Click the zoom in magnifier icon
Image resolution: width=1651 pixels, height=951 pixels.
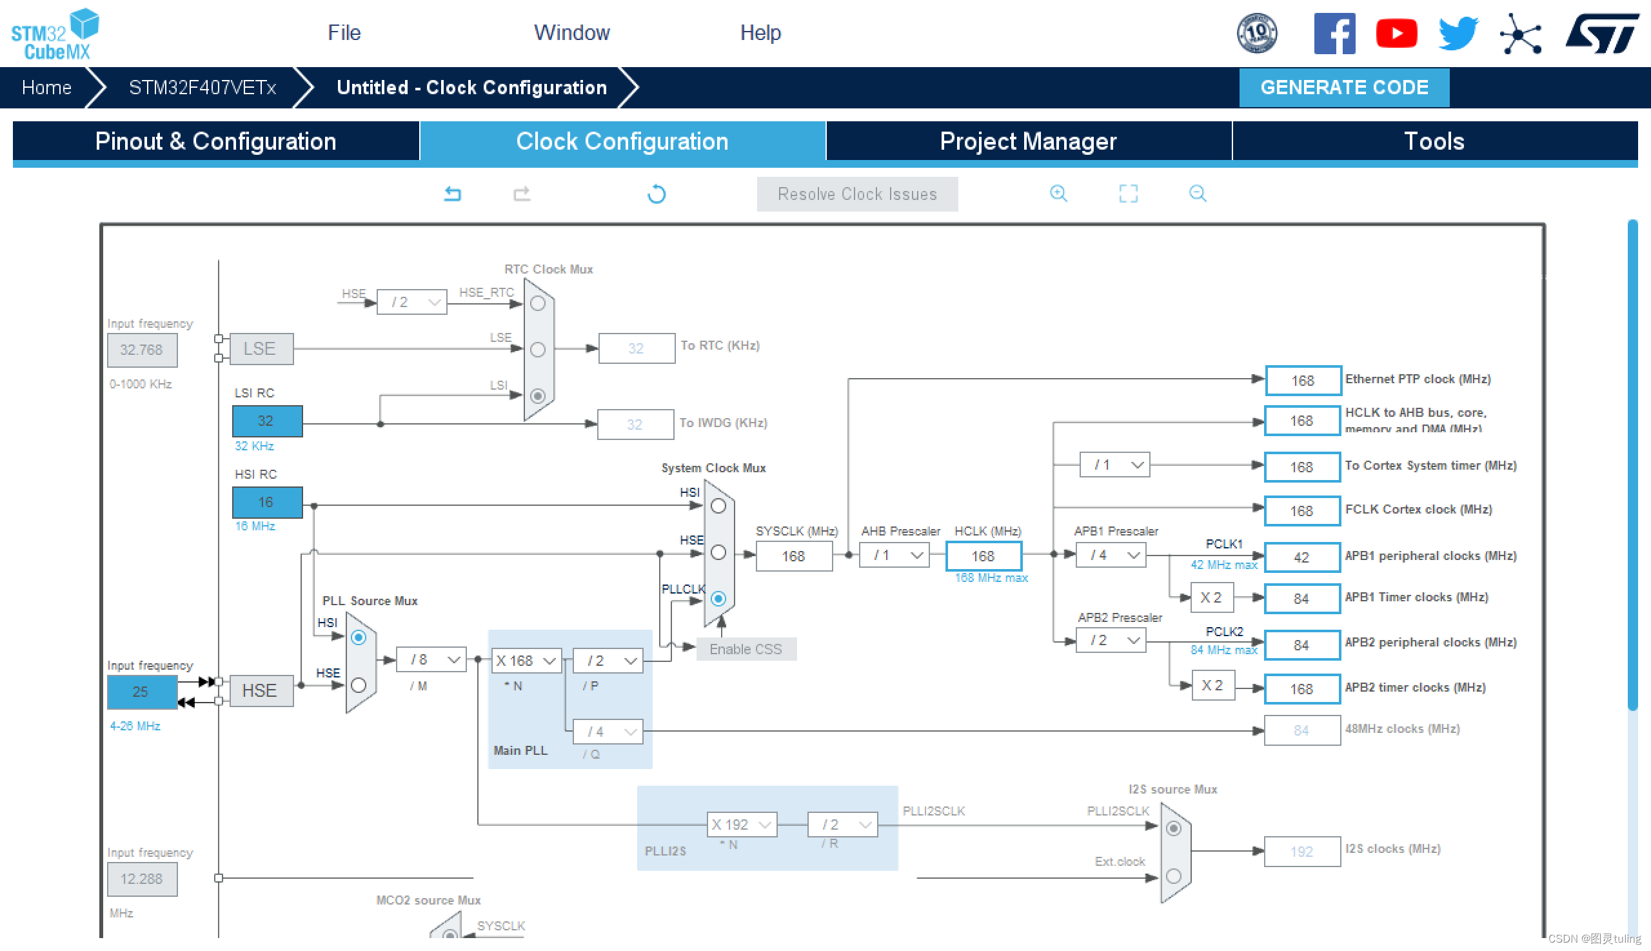pos(1058,194)
